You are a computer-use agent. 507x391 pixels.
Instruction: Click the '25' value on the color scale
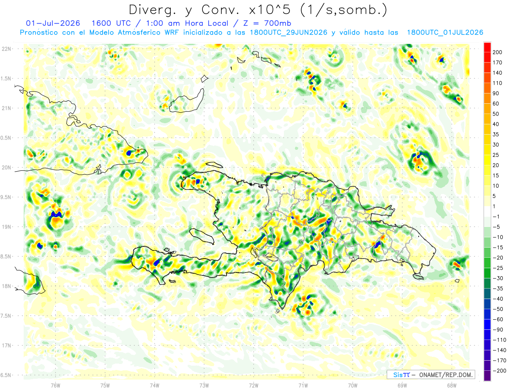(496, 155)
